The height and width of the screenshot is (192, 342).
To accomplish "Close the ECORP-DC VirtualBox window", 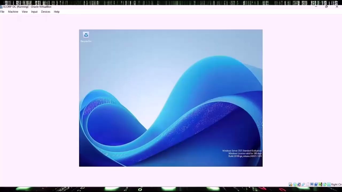I will 337,7.
